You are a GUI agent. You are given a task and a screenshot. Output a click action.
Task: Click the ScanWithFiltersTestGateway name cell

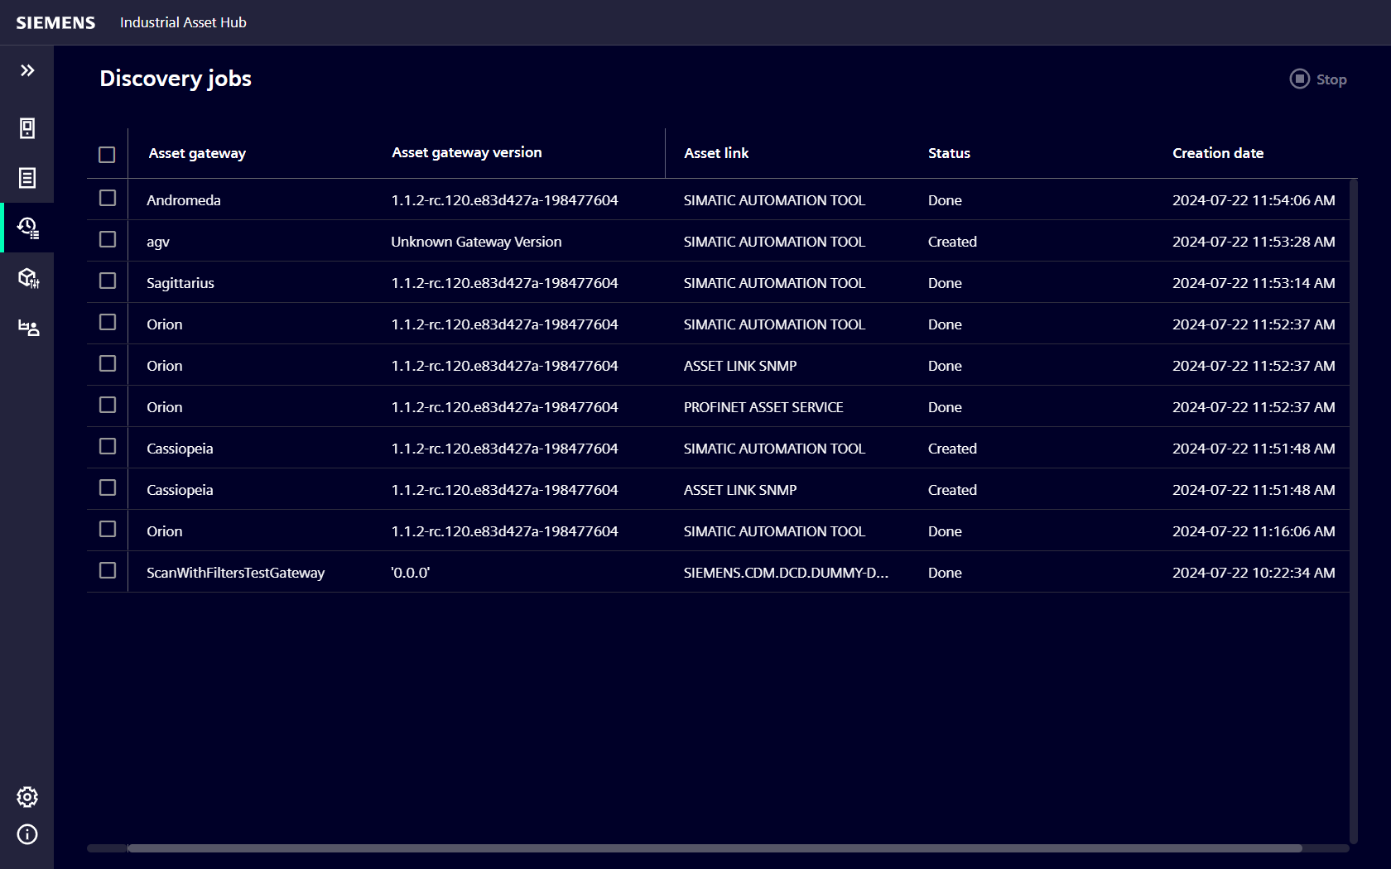[x=235, y=573]
